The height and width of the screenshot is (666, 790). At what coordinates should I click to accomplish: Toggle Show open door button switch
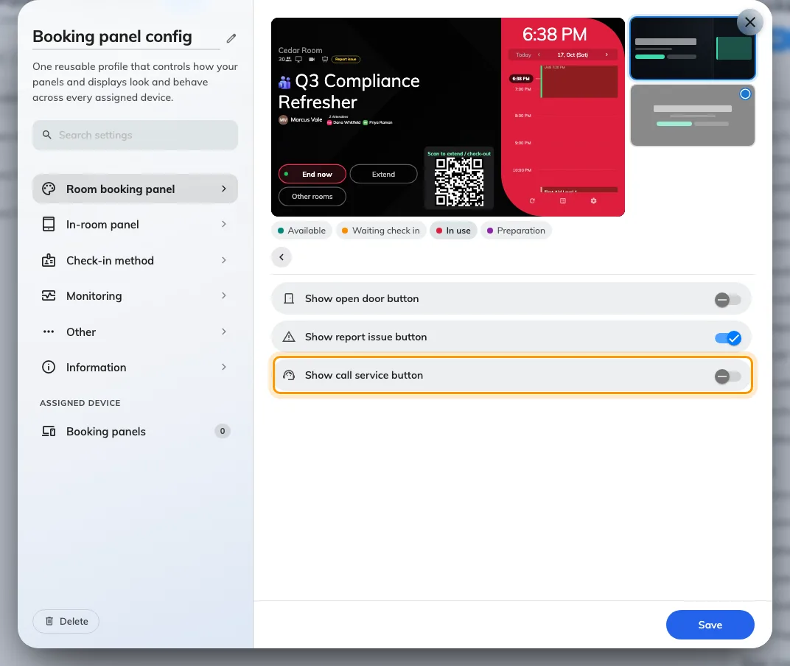727,300
